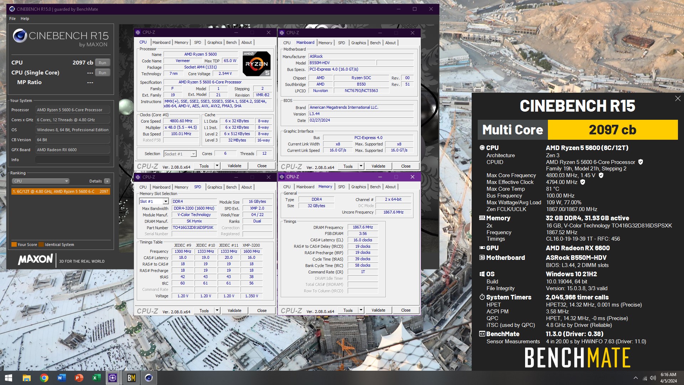This screenshot has width=684, height=385.
Task: Open Microsoft Word from the taskbar
Action: [62, 378]
